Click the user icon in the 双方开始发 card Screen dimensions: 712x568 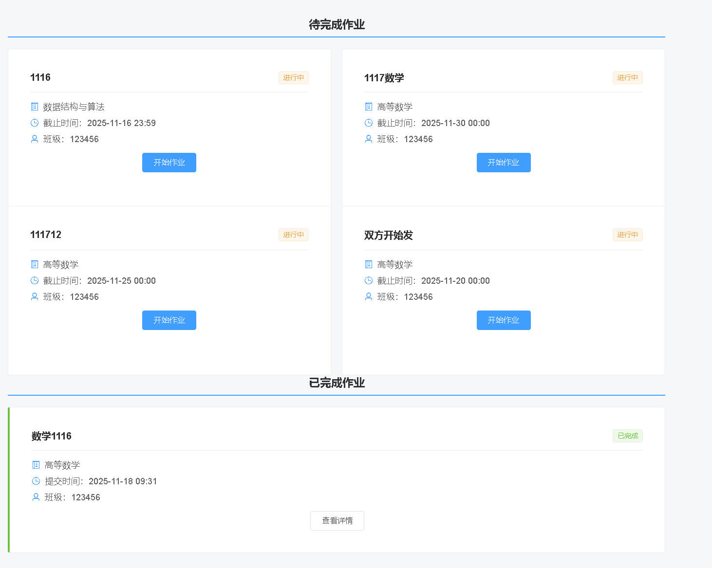pyautogui.click(x=369, y=297)
